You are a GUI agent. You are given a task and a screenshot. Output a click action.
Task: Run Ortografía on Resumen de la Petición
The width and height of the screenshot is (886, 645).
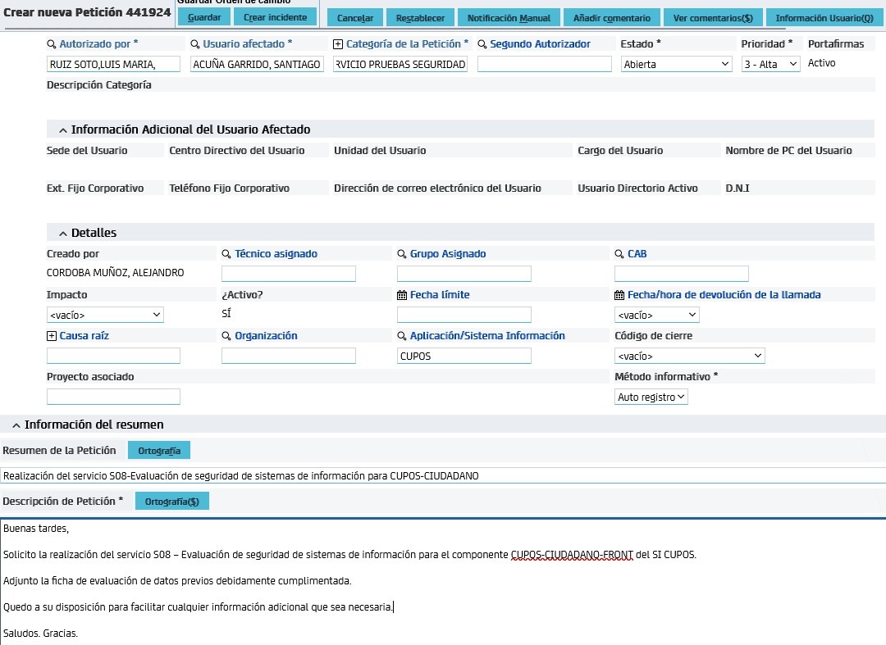coord(158,450)
